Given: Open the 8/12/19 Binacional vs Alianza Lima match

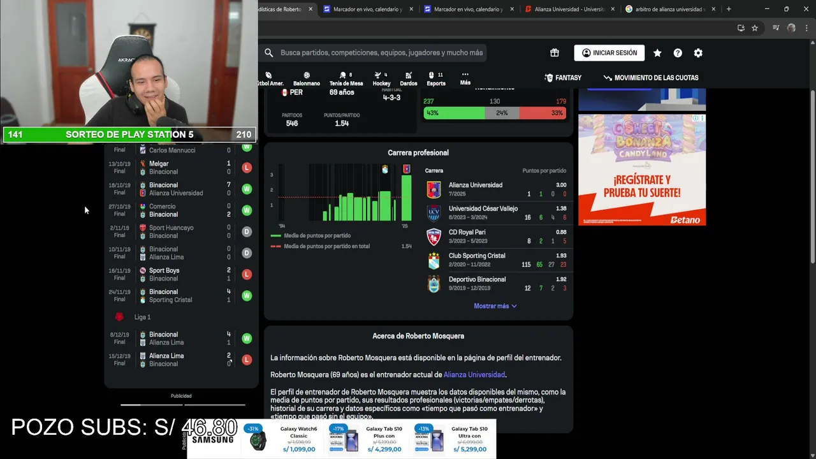Looking at the screenshot, I should click(x=181, y=338).
